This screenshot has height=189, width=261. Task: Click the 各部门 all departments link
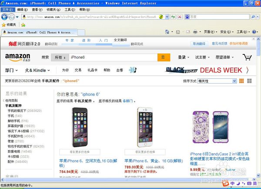[x=127, y=101]
